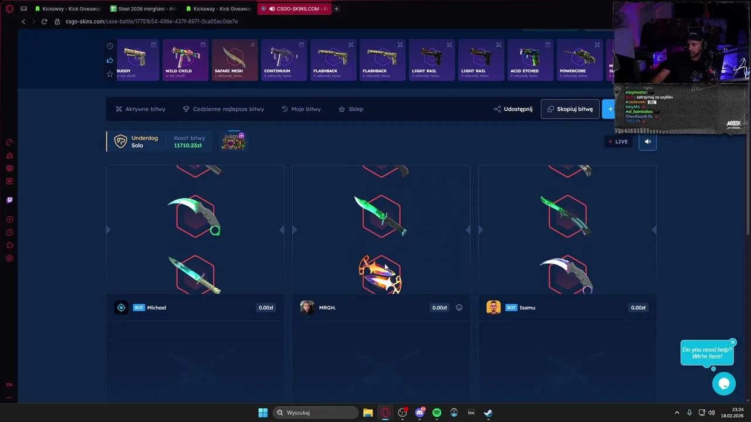
Task: Select the CSGO-SKINS.COM browser tab
Action: click(295, 9)
